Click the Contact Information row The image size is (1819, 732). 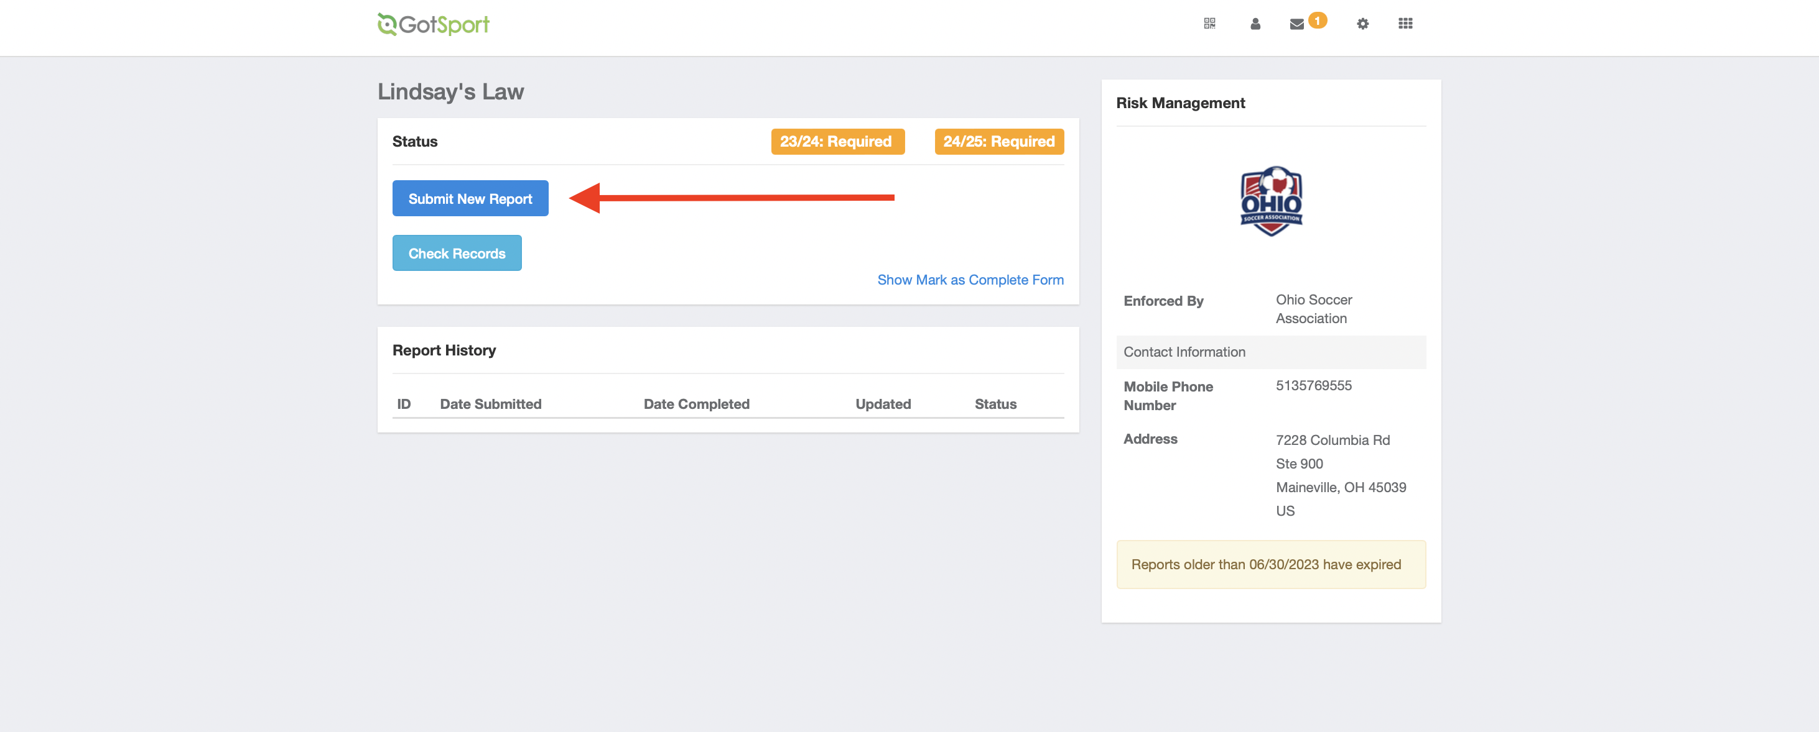1270,352
